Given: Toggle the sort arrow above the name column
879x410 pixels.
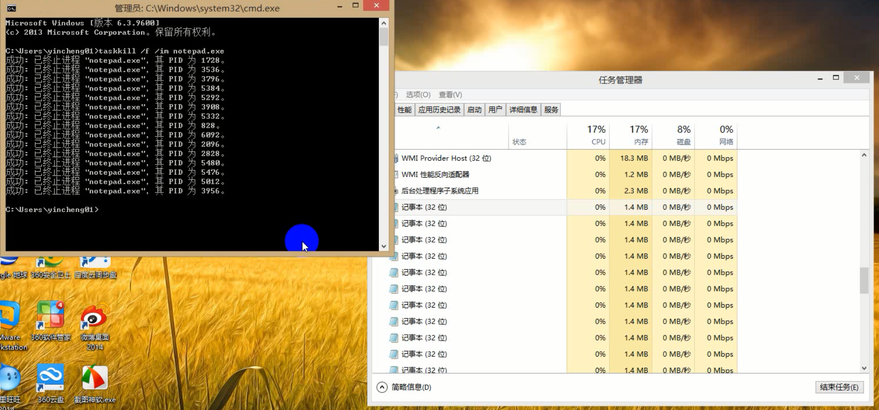Looking at the screenshot, I should 438,128.
